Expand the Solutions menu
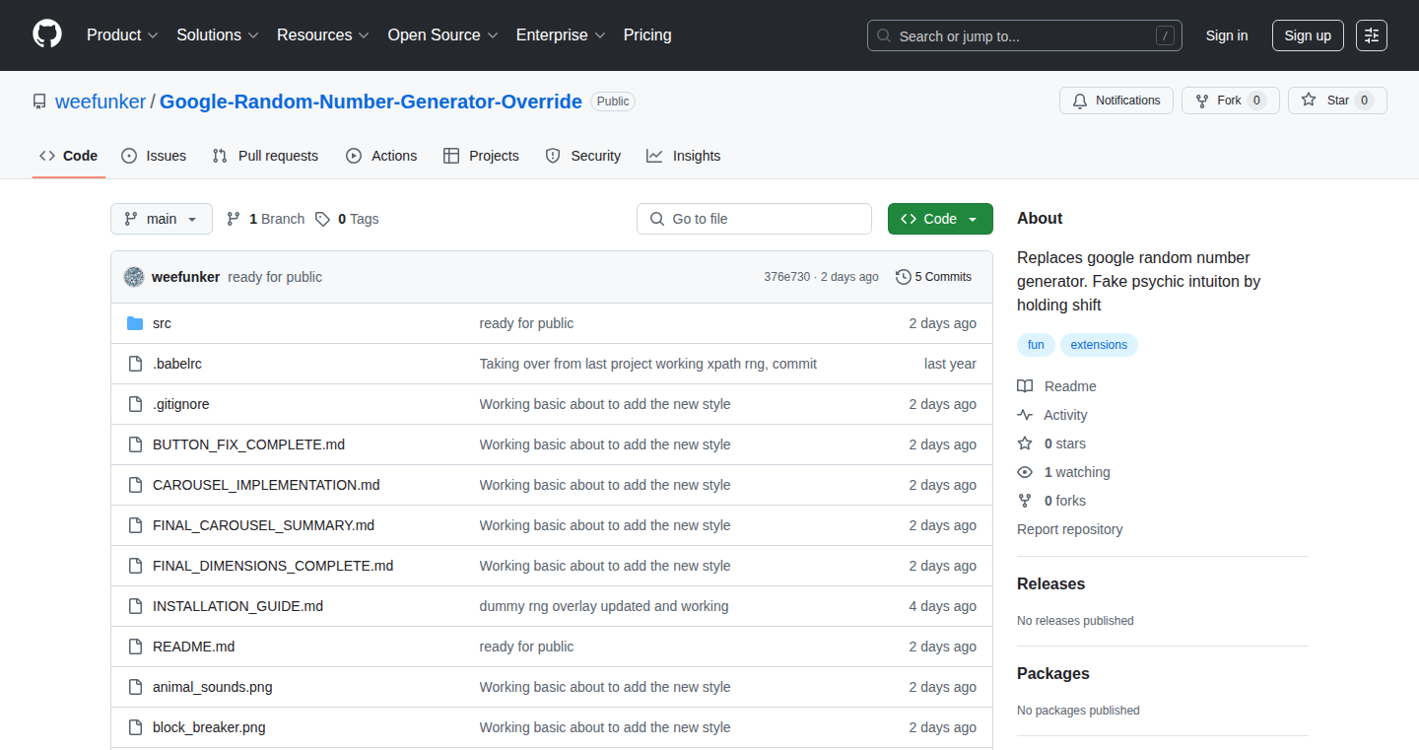 218,35
